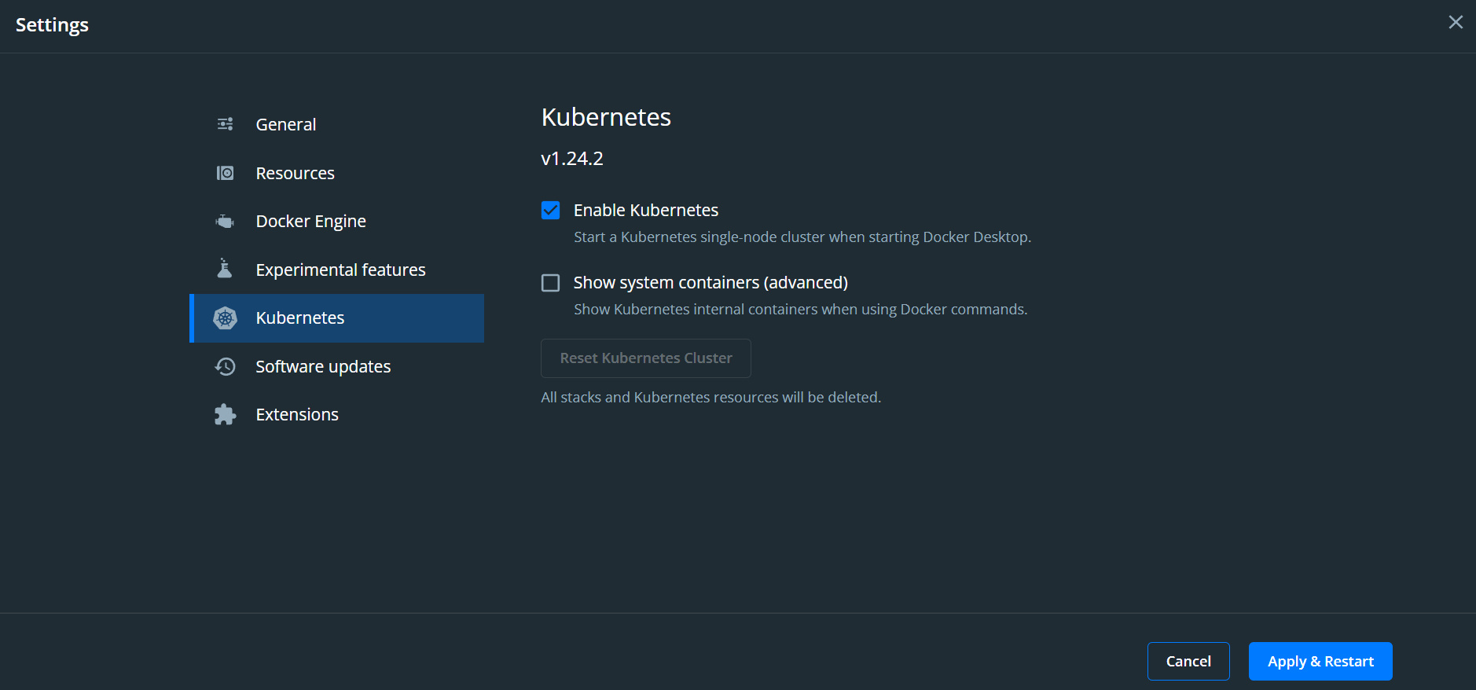
Task: Click the General settings sliders icon
Action: (225, 123)
